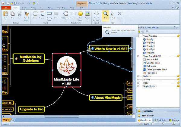
Task: Open the Icon Marker smiley tool
Action: click(x=80, y=14)
